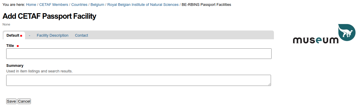Click the red marker on Default tab
This screenshot has width=362, height=107.
21,36
